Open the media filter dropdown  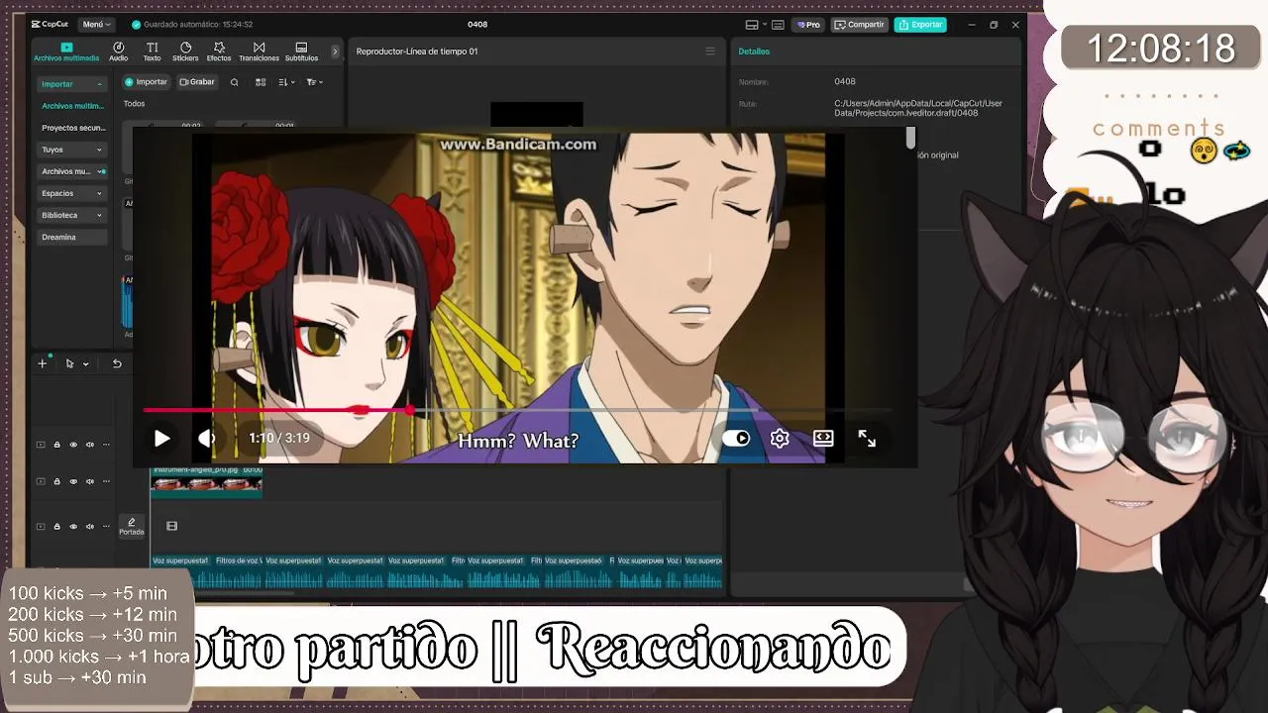pos(314,82)
